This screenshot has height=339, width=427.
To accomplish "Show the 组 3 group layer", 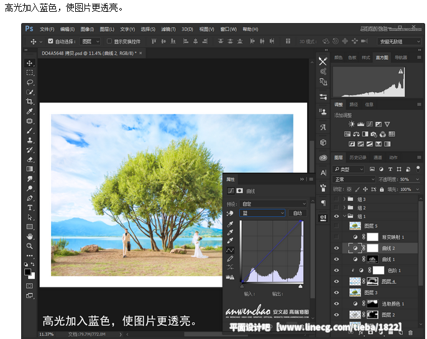I will click(337, 199).
